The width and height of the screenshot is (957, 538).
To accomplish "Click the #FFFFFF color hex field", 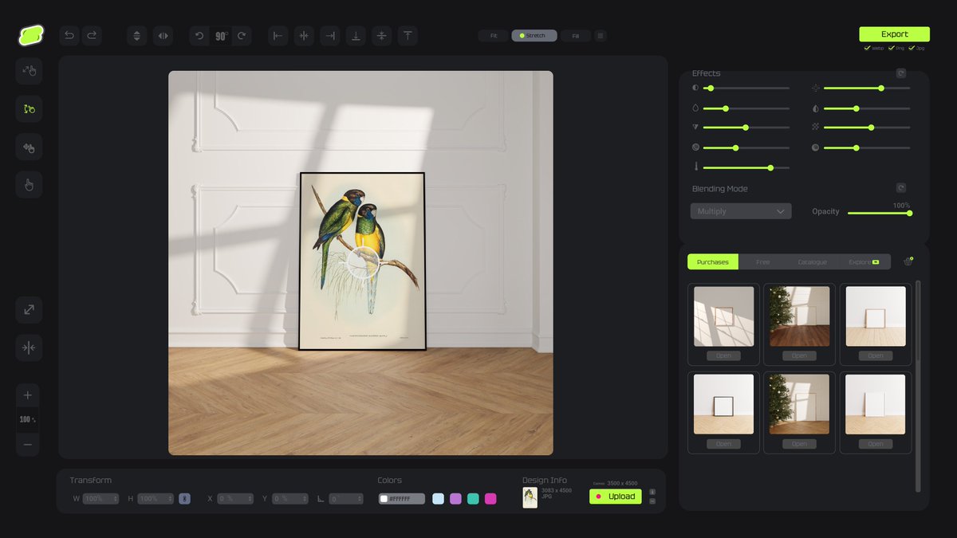I will [402, 498].
